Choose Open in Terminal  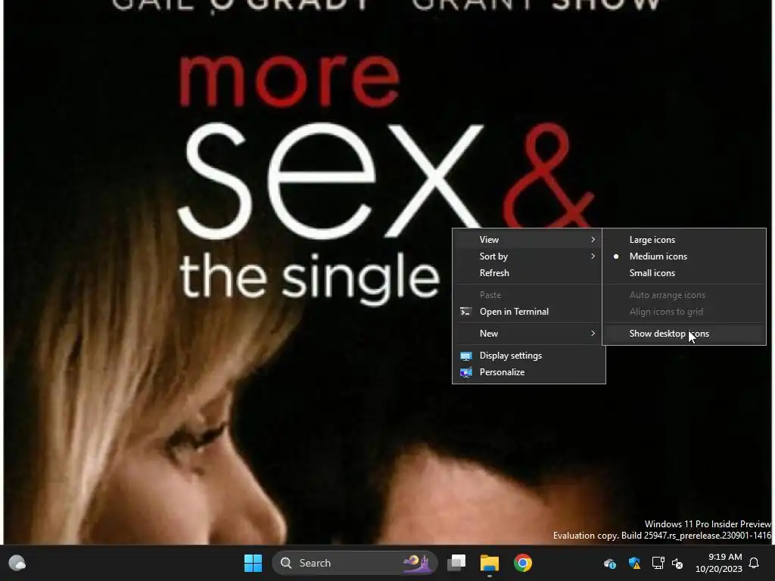[x=529, y=312]
